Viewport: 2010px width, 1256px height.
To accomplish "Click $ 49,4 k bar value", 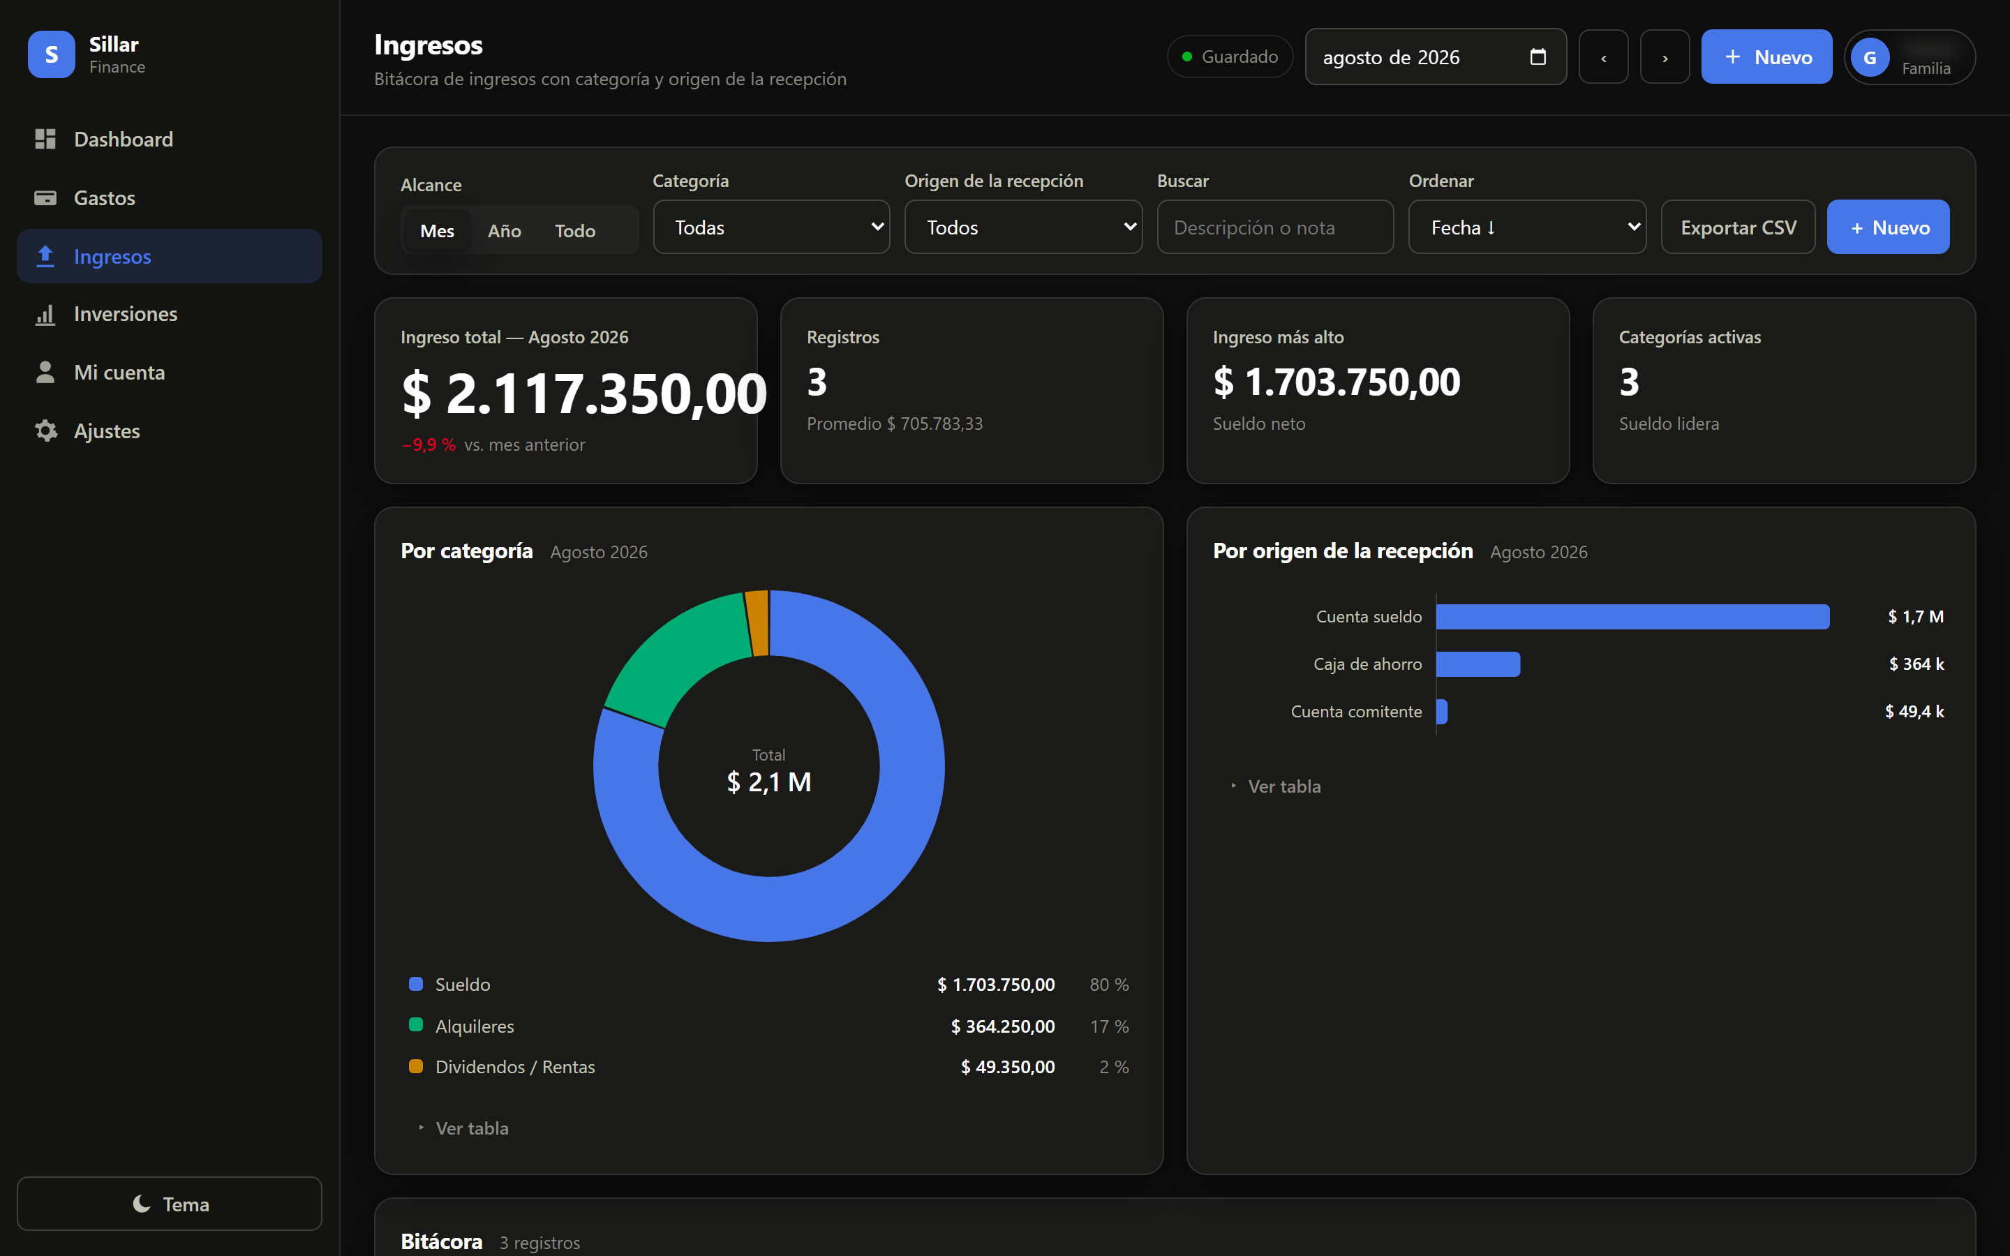I will coord(1914,711).
